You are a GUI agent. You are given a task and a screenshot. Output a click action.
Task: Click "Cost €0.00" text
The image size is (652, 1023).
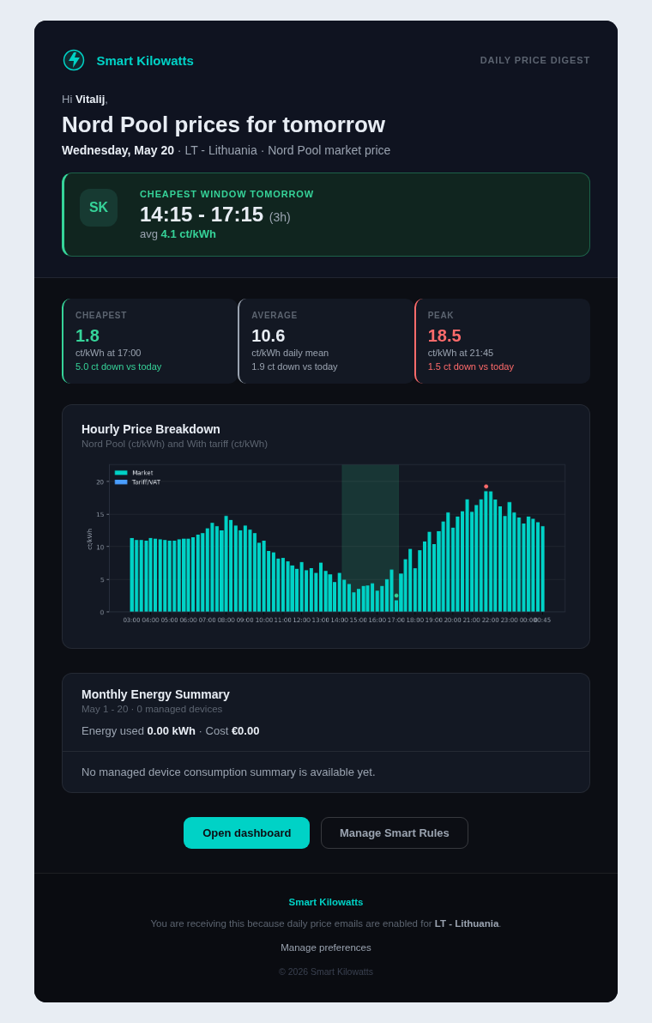[232, 731]
